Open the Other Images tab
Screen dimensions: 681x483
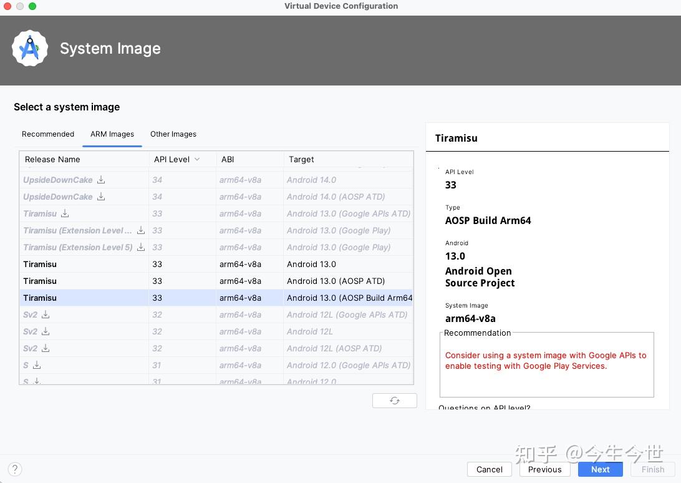pos(173,134)
